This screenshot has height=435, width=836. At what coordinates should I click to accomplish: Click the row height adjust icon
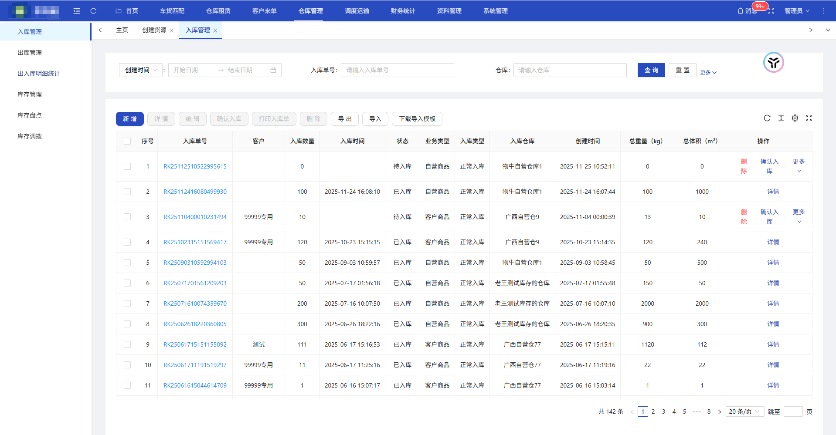[781, 118]
